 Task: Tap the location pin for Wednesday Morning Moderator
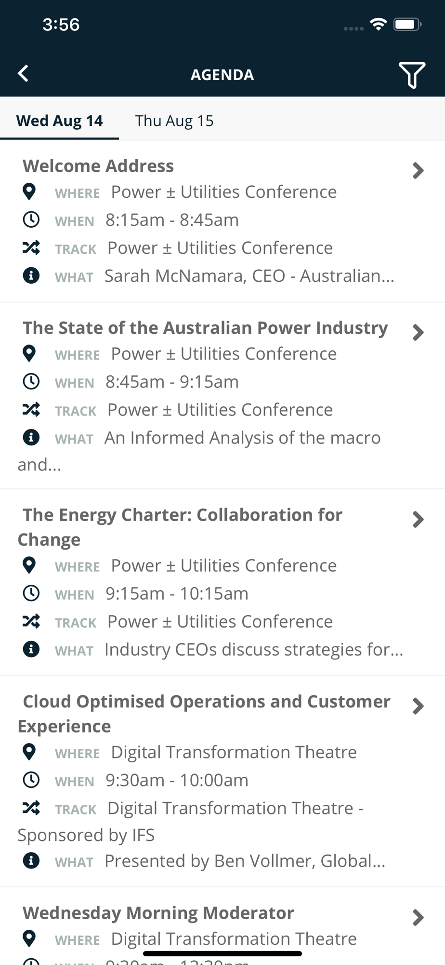[x=29, y=938]
